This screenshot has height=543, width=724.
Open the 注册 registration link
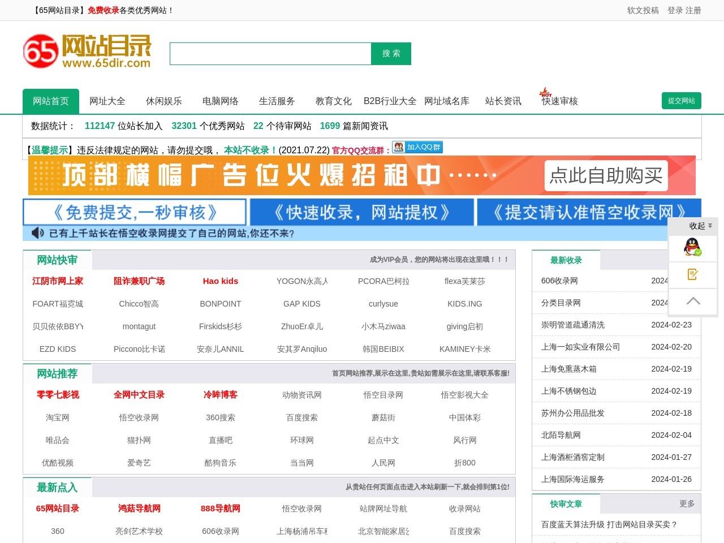[x=694, y=10]
